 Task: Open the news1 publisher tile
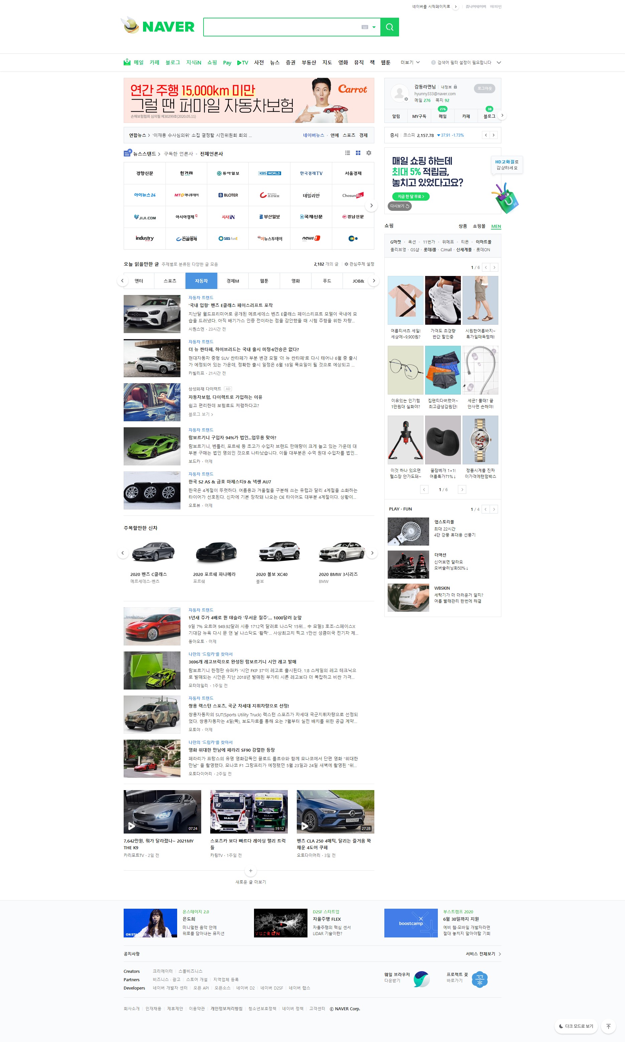pos(311,238)
